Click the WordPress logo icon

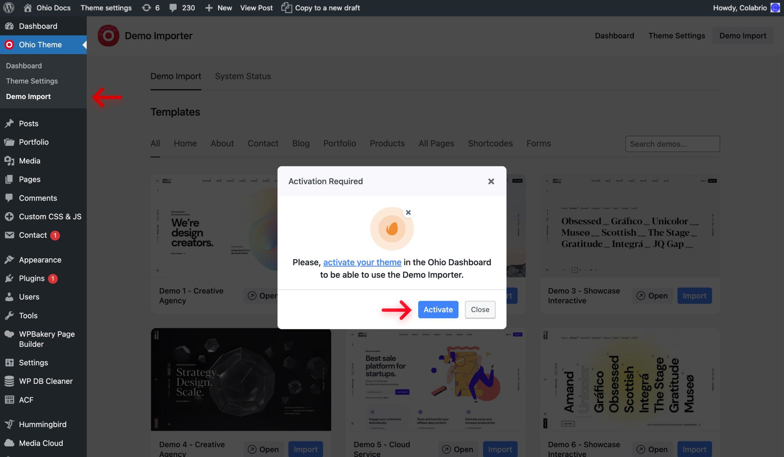click(9, 8)
